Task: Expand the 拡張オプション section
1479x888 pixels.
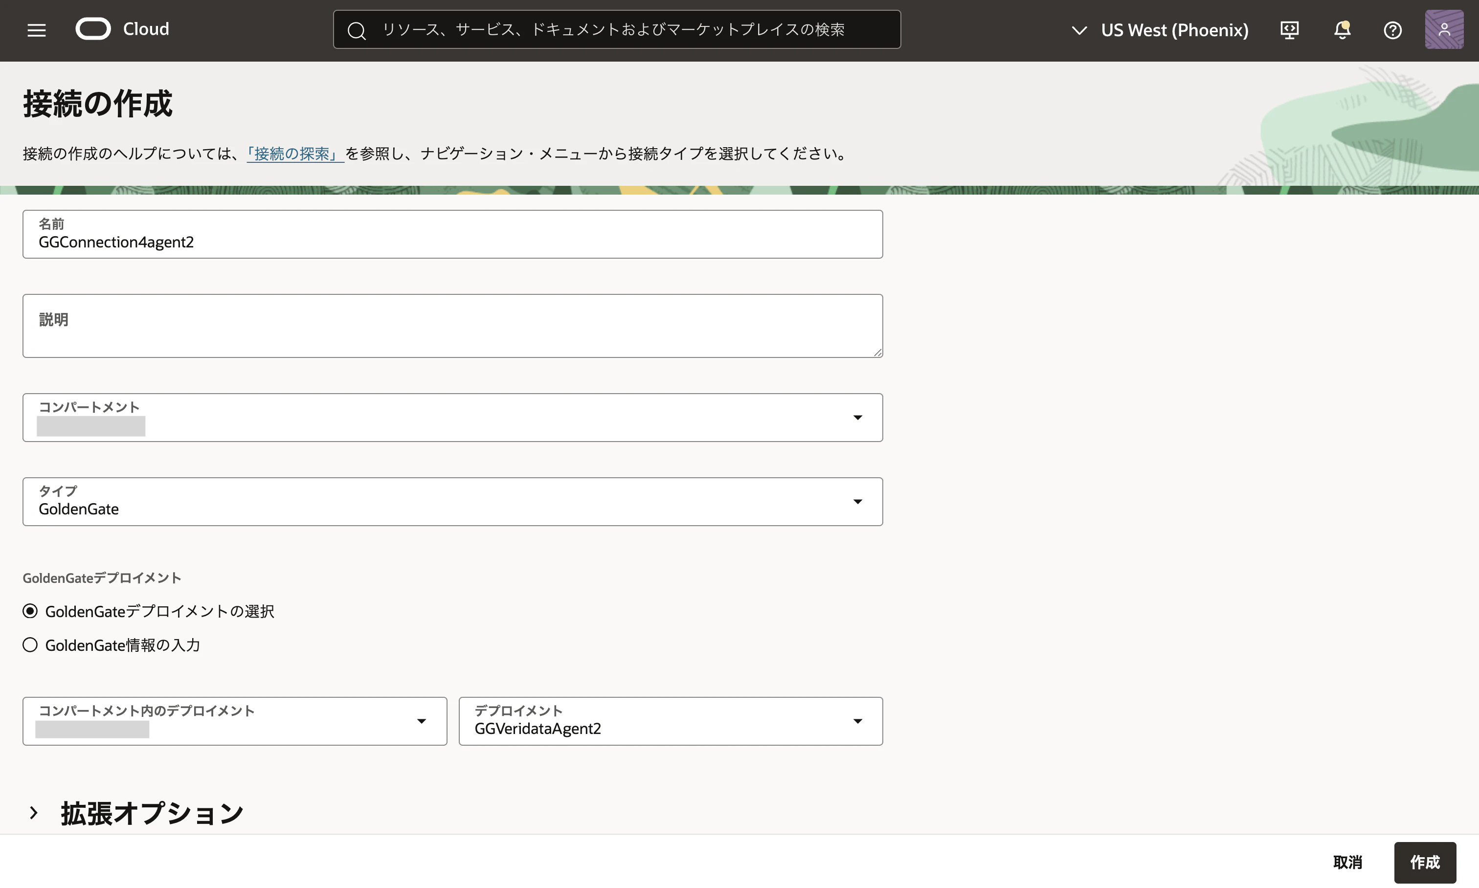Action: pyautogui.click(x=34, y=813)
